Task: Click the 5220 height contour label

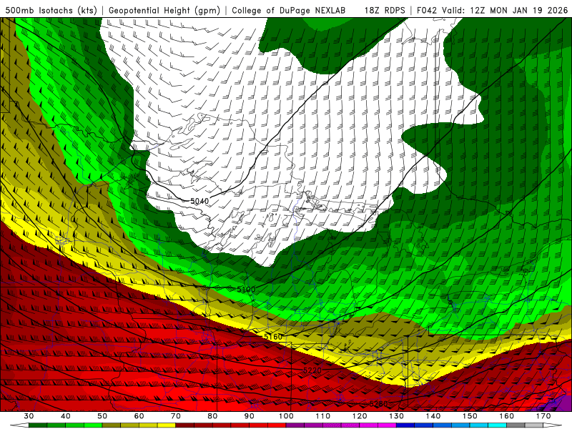Action: click(x=312, y=370)
